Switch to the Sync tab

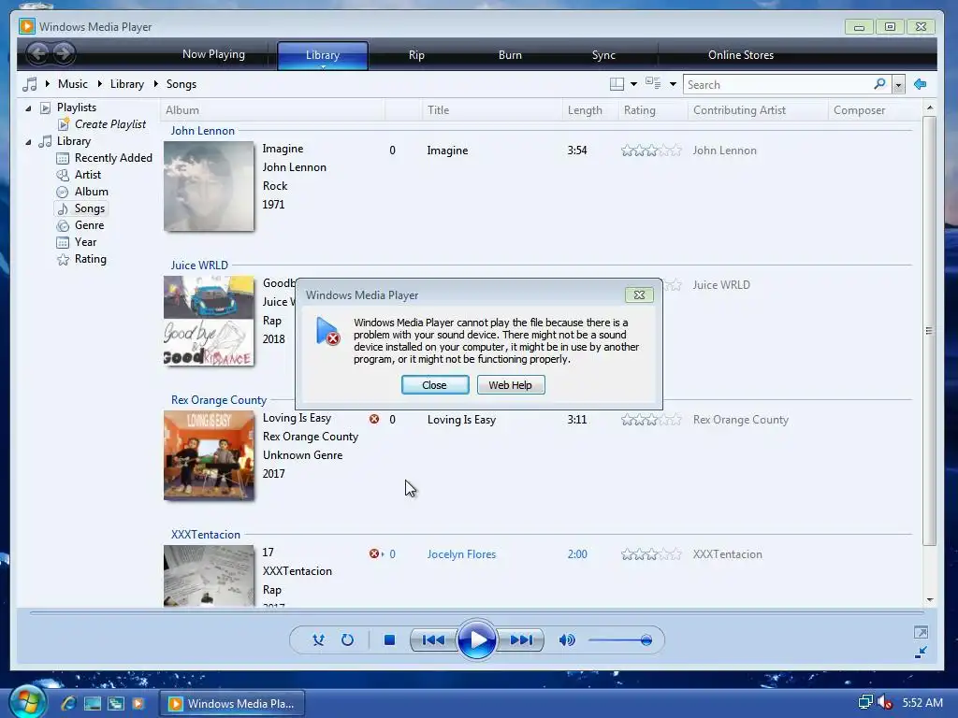603,55
